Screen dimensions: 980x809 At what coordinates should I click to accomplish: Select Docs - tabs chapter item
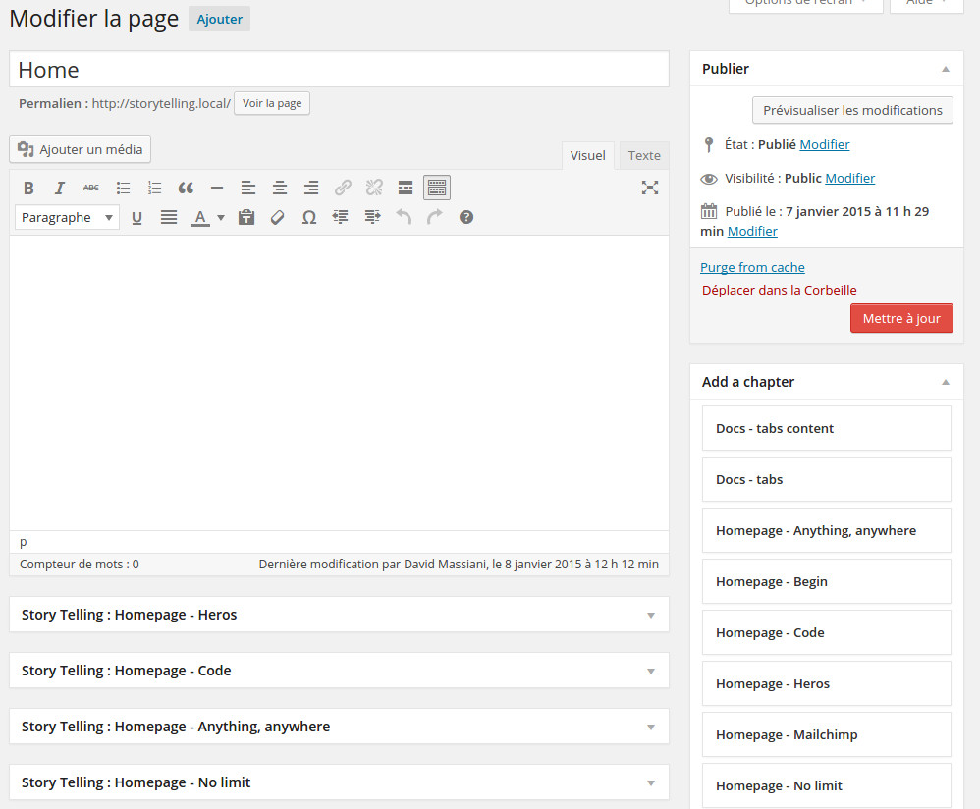click(x=826, y=479)
